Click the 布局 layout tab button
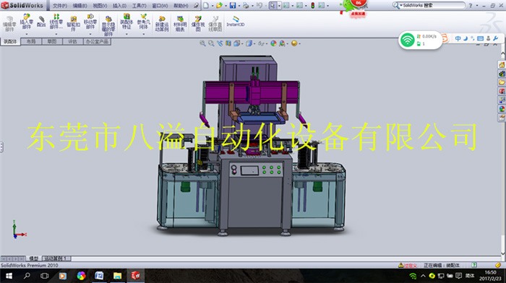This screenshot has width=506, height=283. click(31, 42)
